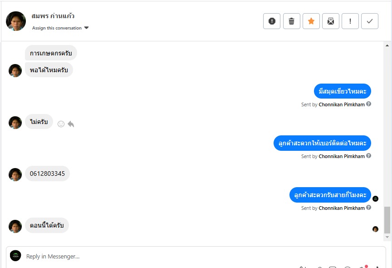The image size is (392, 268).
Task: Toggle the orange star follow-up flag
Action: tap(311, 21)
